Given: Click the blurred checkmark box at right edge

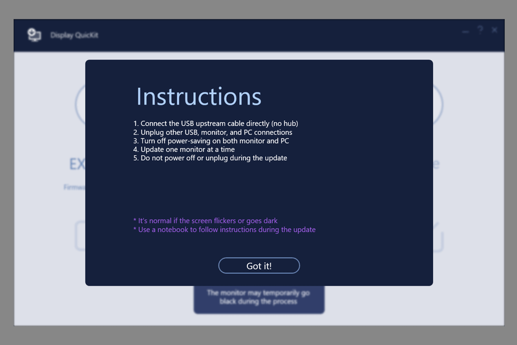Looking at the screenshot, I should click(x=438, y=236).
